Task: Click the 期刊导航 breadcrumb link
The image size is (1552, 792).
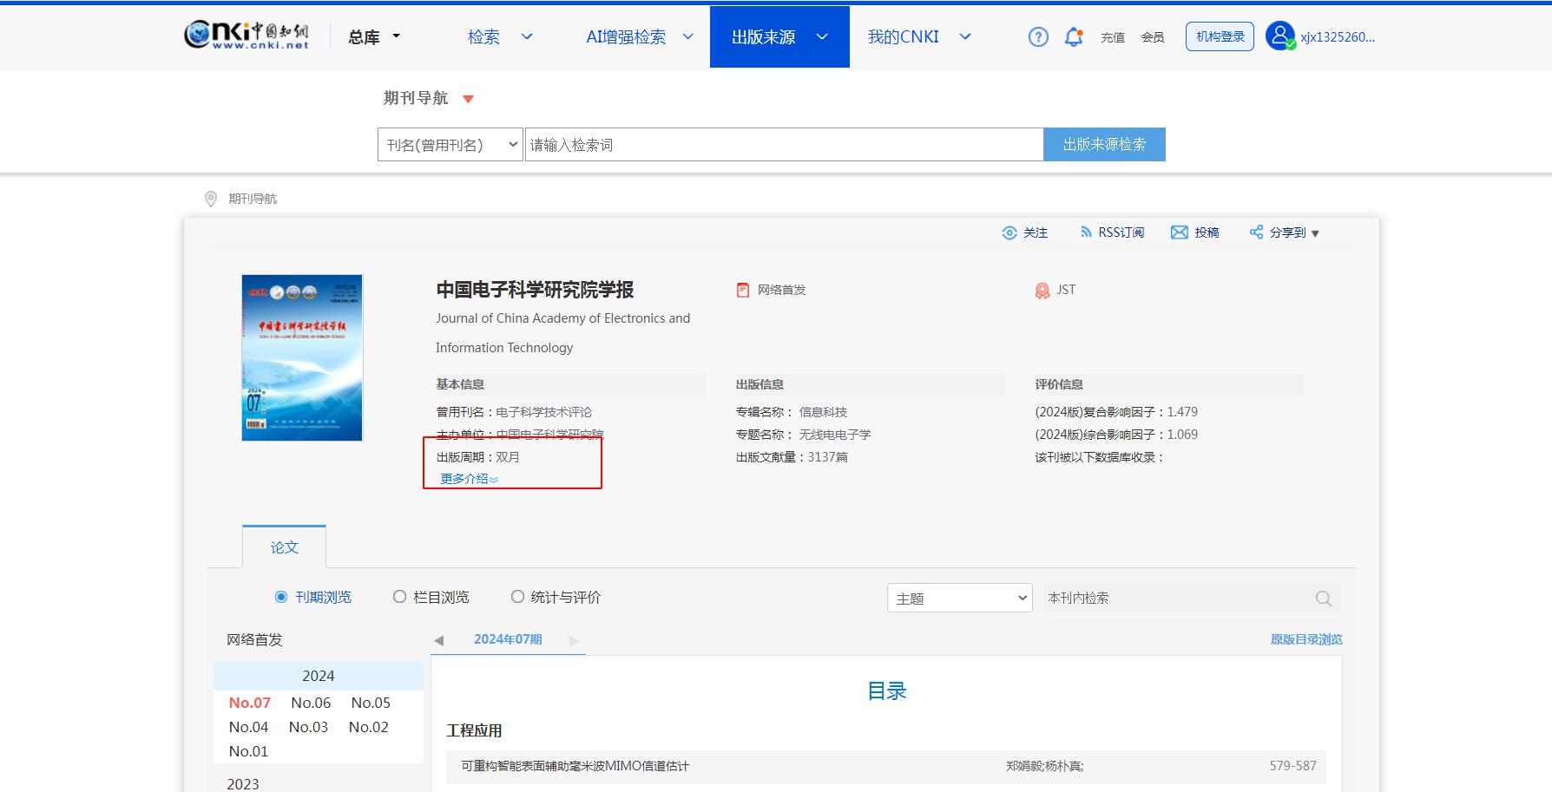Action: (253, 199)
